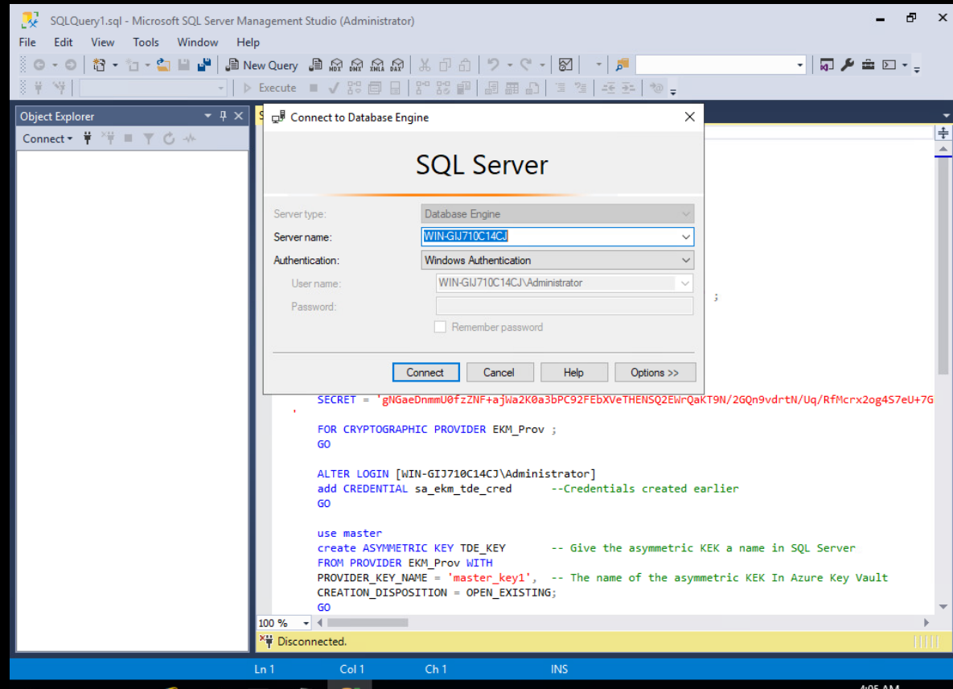Toggle the Remember password checkbox
The height and width of the screenshot is (689, 953).
[440, 327]
